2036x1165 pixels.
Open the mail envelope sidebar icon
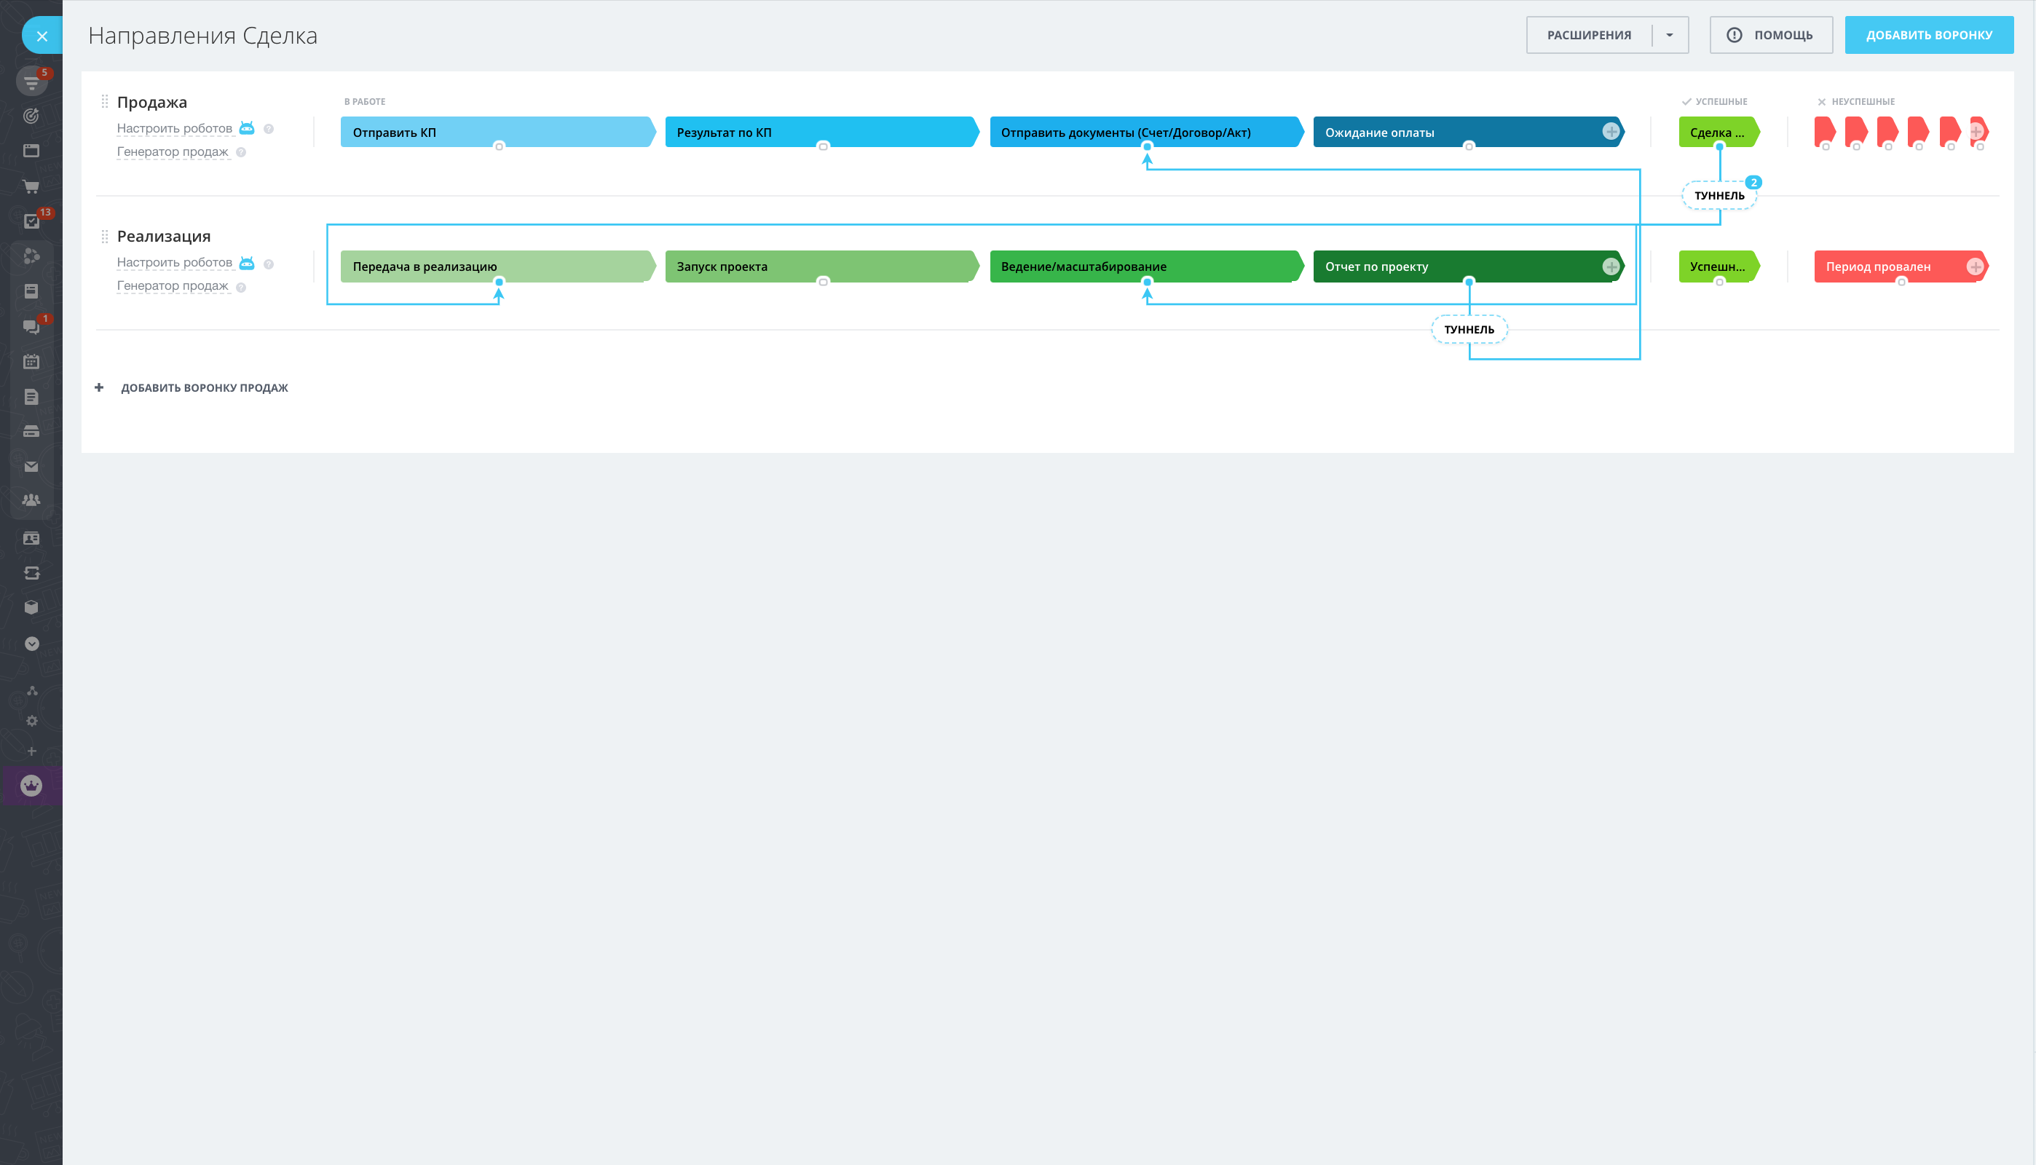[x=31, y=467]
